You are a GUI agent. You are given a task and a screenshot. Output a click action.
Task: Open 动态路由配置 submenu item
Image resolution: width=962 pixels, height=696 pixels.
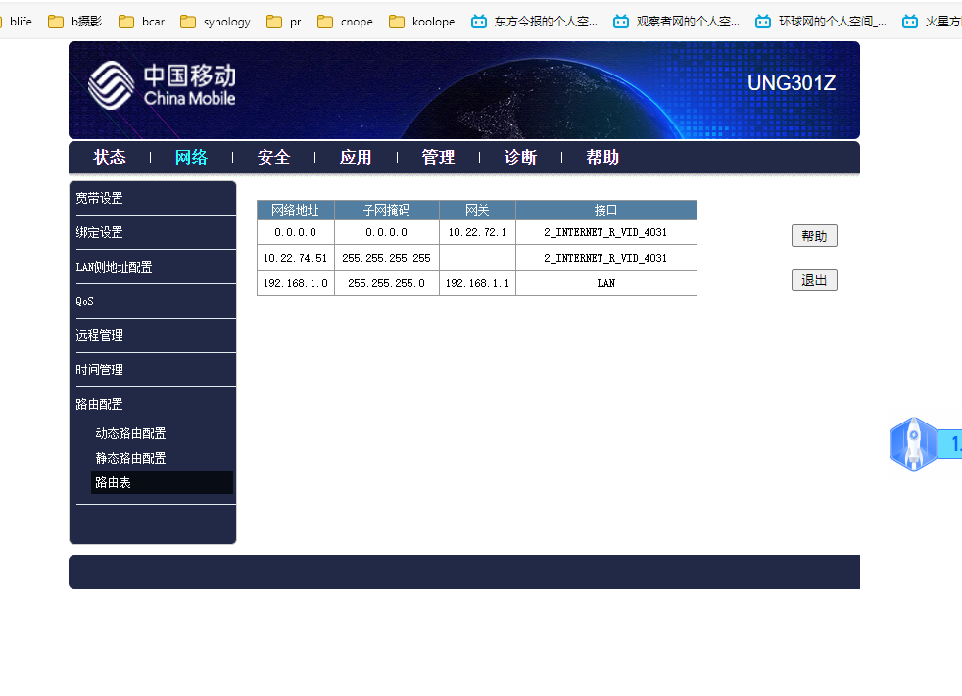[x=130, y=433]
